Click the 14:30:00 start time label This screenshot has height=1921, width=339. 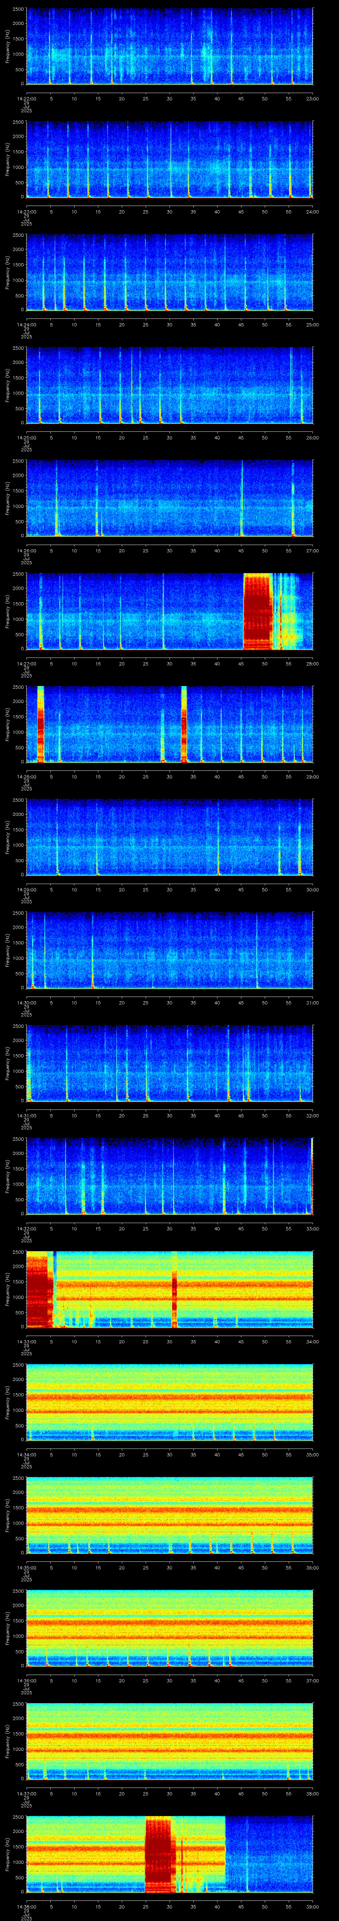point(26,1002)
